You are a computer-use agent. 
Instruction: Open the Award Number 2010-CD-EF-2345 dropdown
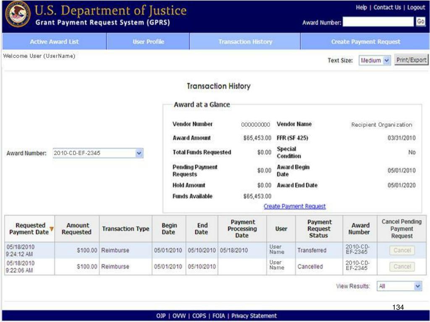(x=98, y=153)
